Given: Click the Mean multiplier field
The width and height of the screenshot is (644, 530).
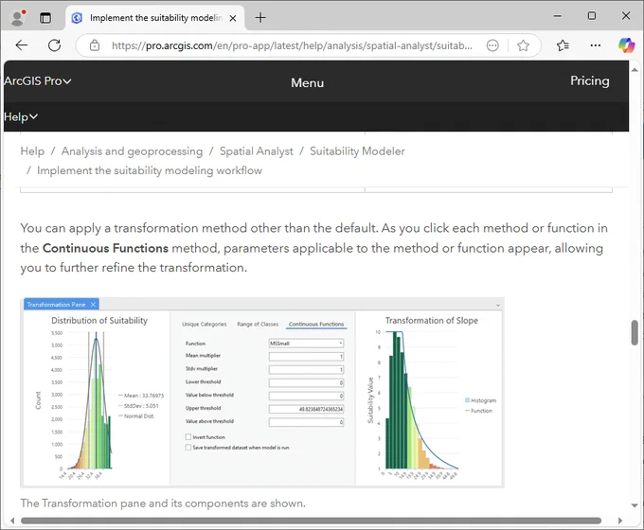Looking at the screenshot, I should [306, 357].
